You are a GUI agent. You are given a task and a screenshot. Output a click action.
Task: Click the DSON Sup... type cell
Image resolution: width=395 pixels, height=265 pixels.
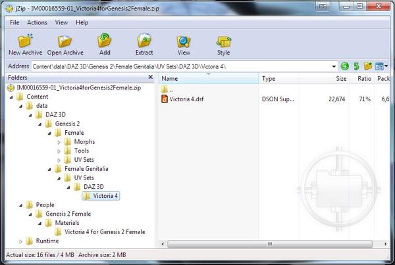coord(278,99)
